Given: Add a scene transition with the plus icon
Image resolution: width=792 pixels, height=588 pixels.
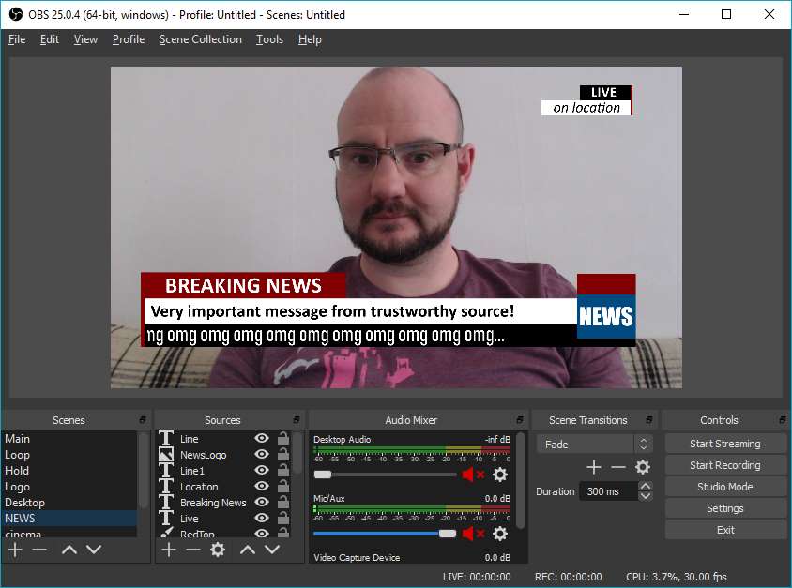Looking at the screenshot, I should (594, 467).
